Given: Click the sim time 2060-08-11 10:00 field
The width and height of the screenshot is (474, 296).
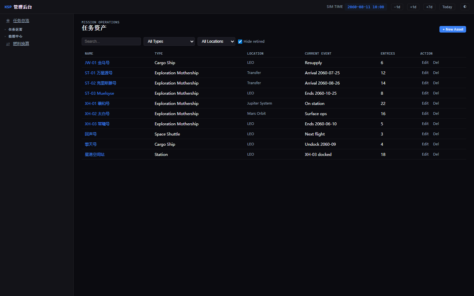Looking at the screenshot, I should [366, 7].
